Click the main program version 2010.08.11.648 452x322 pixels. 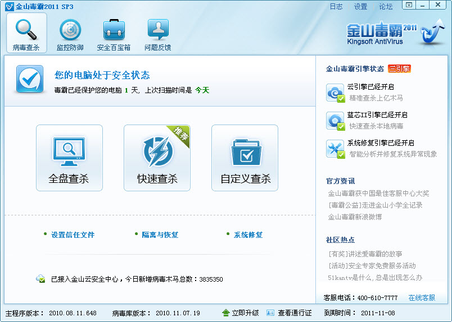coord(73,313)
